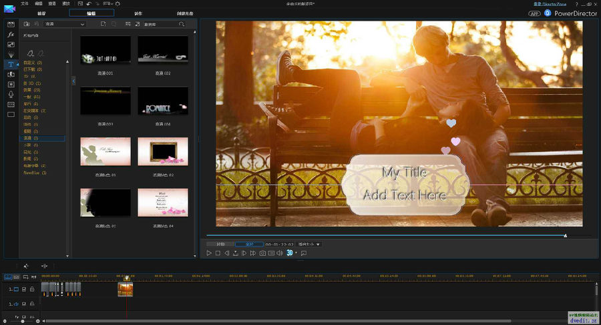Open the preview quality dropdown beside timecode
Viewport: 601px width, 325px height.
click(309, 244)
